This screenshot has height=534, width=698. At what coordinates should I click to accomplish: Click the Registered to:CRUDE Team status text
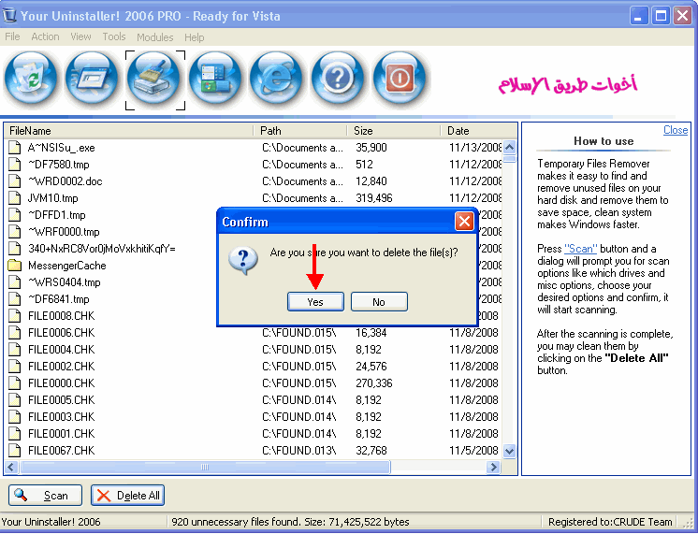click(610, 522)
